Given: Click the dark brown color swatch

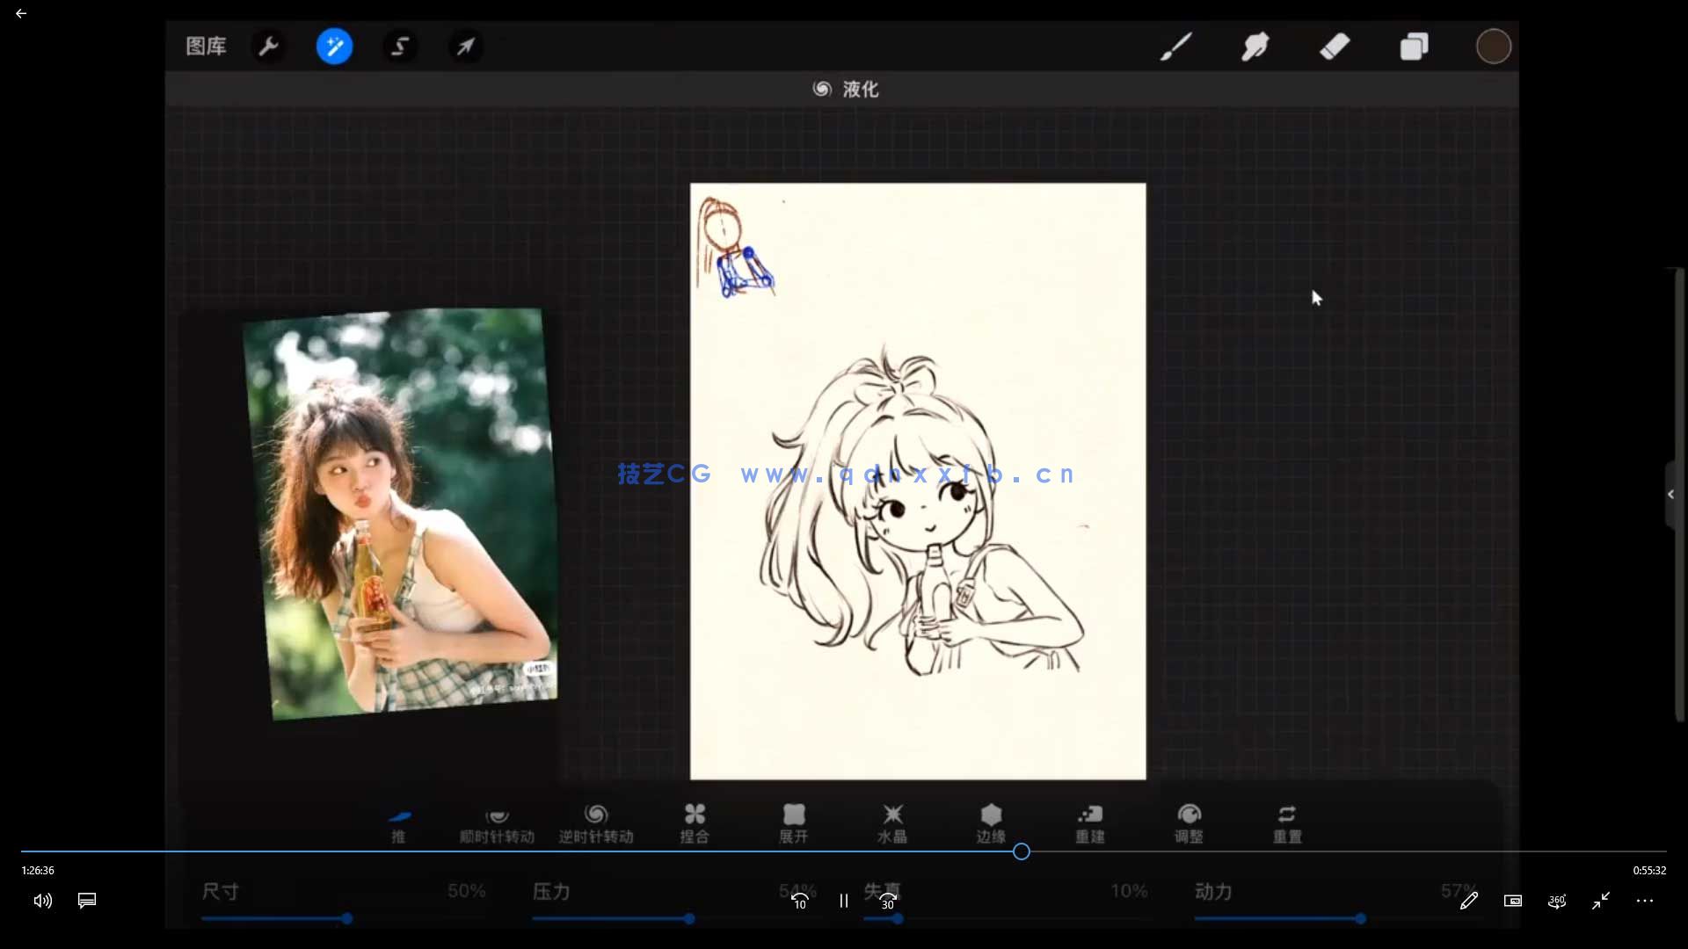Looking at the screenshot, I should [x=1493, y=46].
